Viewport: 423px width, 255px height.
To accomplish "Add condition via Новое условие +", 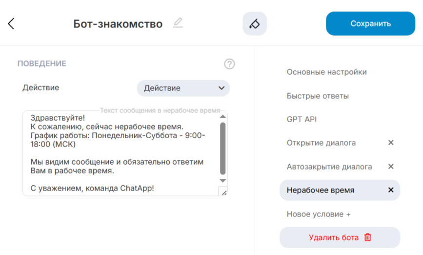I will (x=319, y=214).
